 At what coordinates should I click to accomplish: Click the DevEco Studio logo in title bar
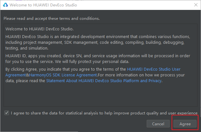5,5
